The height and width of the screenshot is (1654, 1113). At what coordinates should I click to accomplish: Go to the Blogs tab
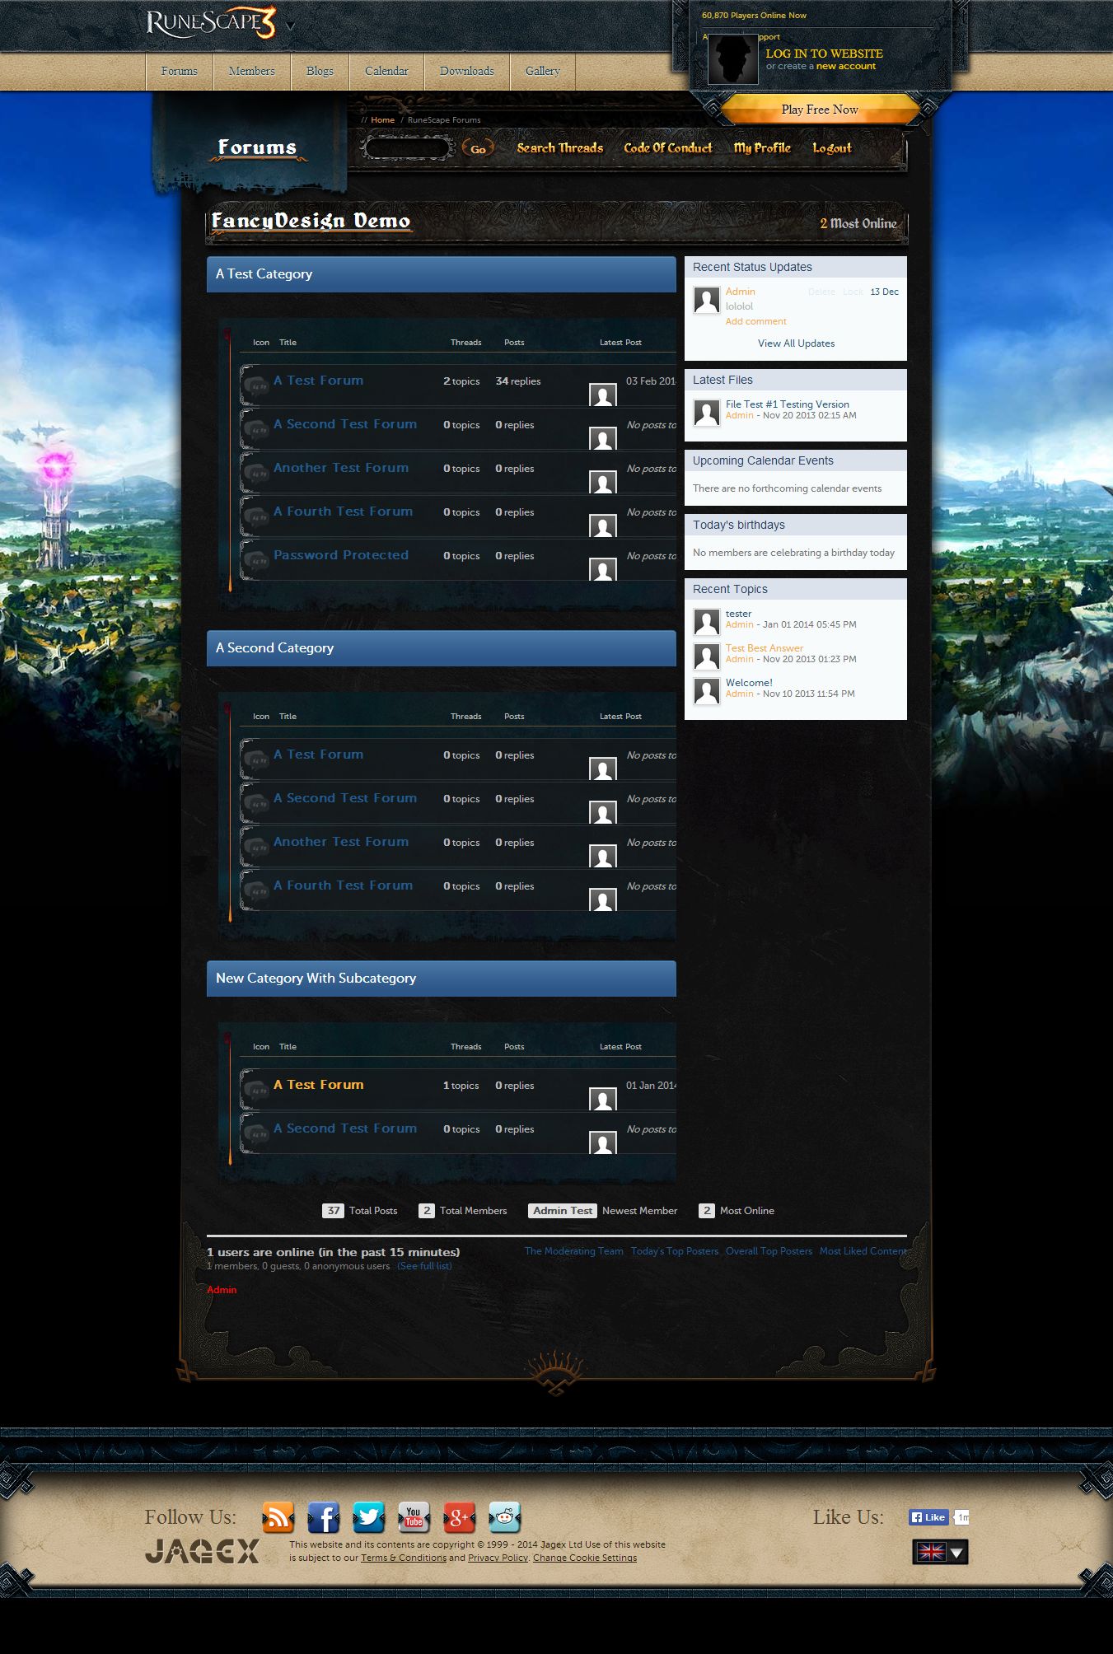tap(320, 72)
